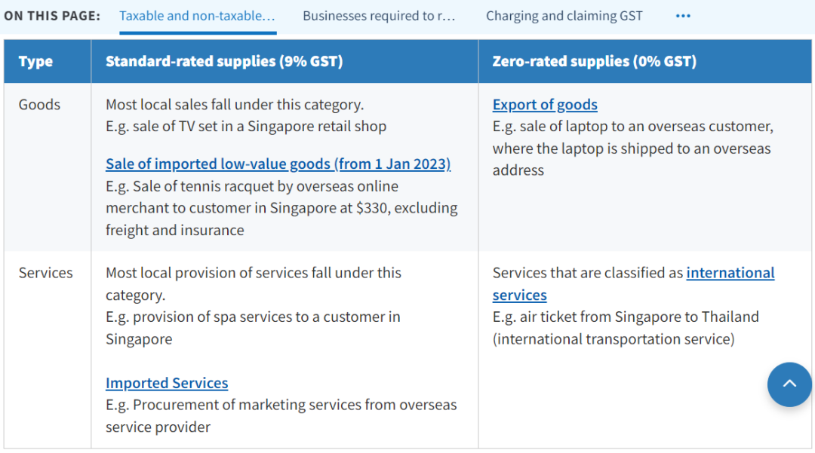Click 'Zero-rated supplies (0% GST)' header
The height and width of the screenshot is (453, 815).
coord(594,62)
